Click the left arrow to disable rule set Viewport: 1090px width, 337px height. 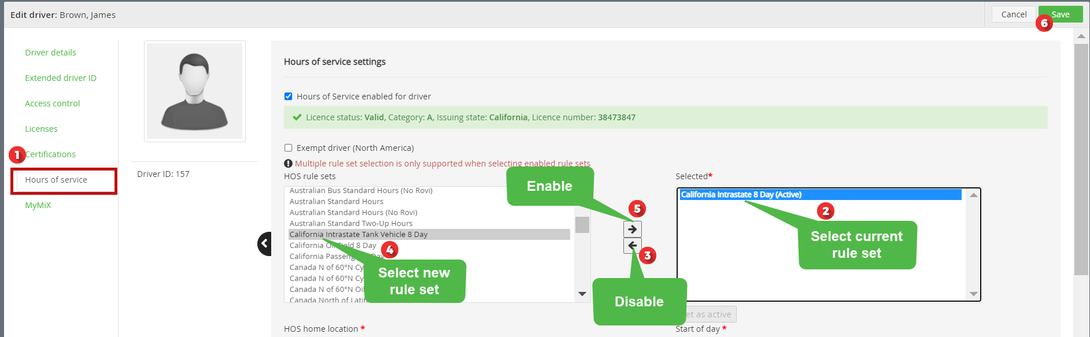pos(631,246)
